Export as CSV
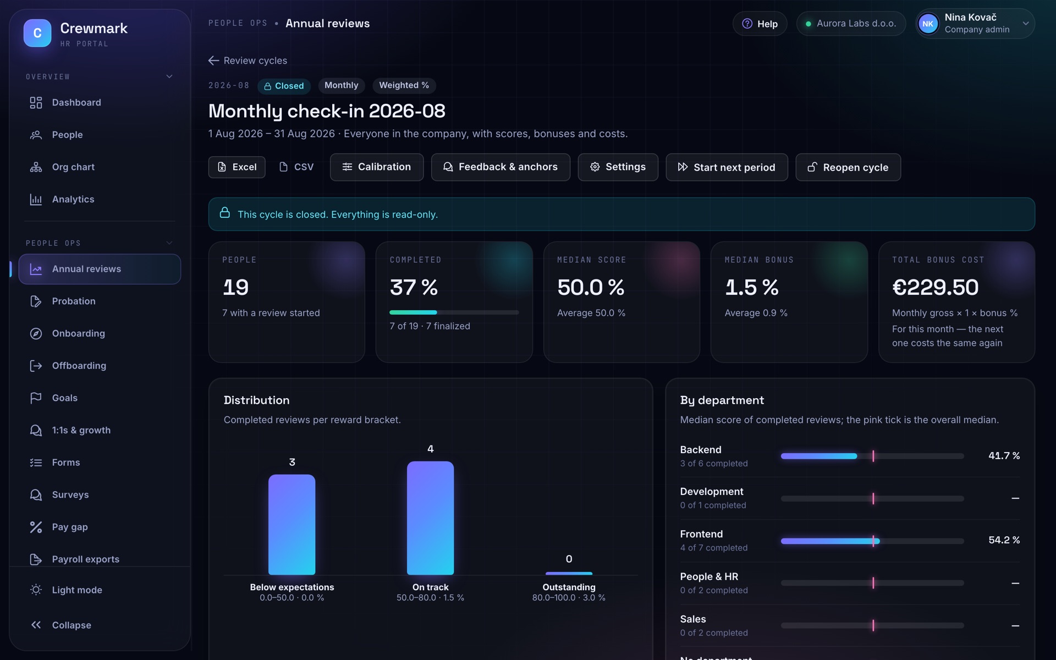Screen dimensions: 1056x660 pos(296,167)
